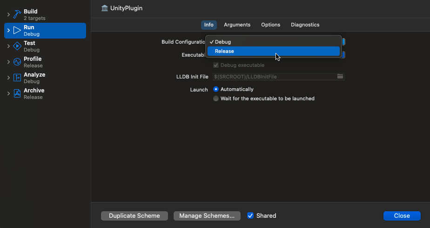Browse folder icon for LLDB Init File
The image size is (430, 228).
tap(340, 76)
